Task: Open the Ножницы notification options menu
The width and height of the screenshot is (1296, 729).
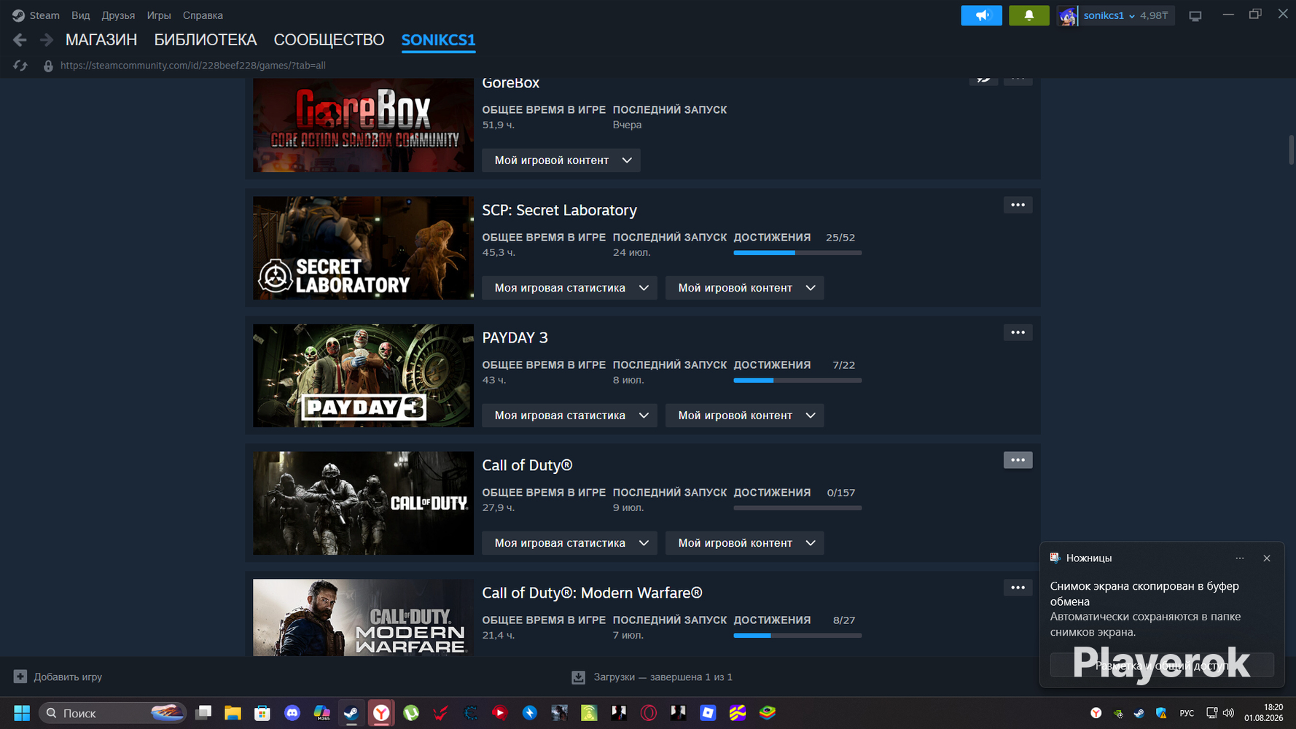Action: coord(1240,558)
